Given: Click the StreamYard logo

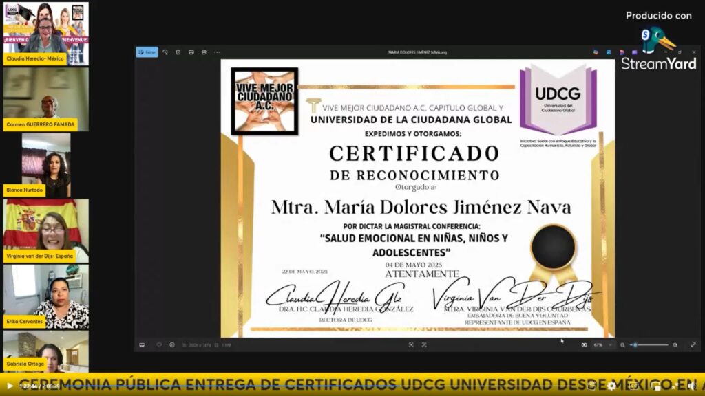Looking at the screenshot, I should (x=659, y=49).
